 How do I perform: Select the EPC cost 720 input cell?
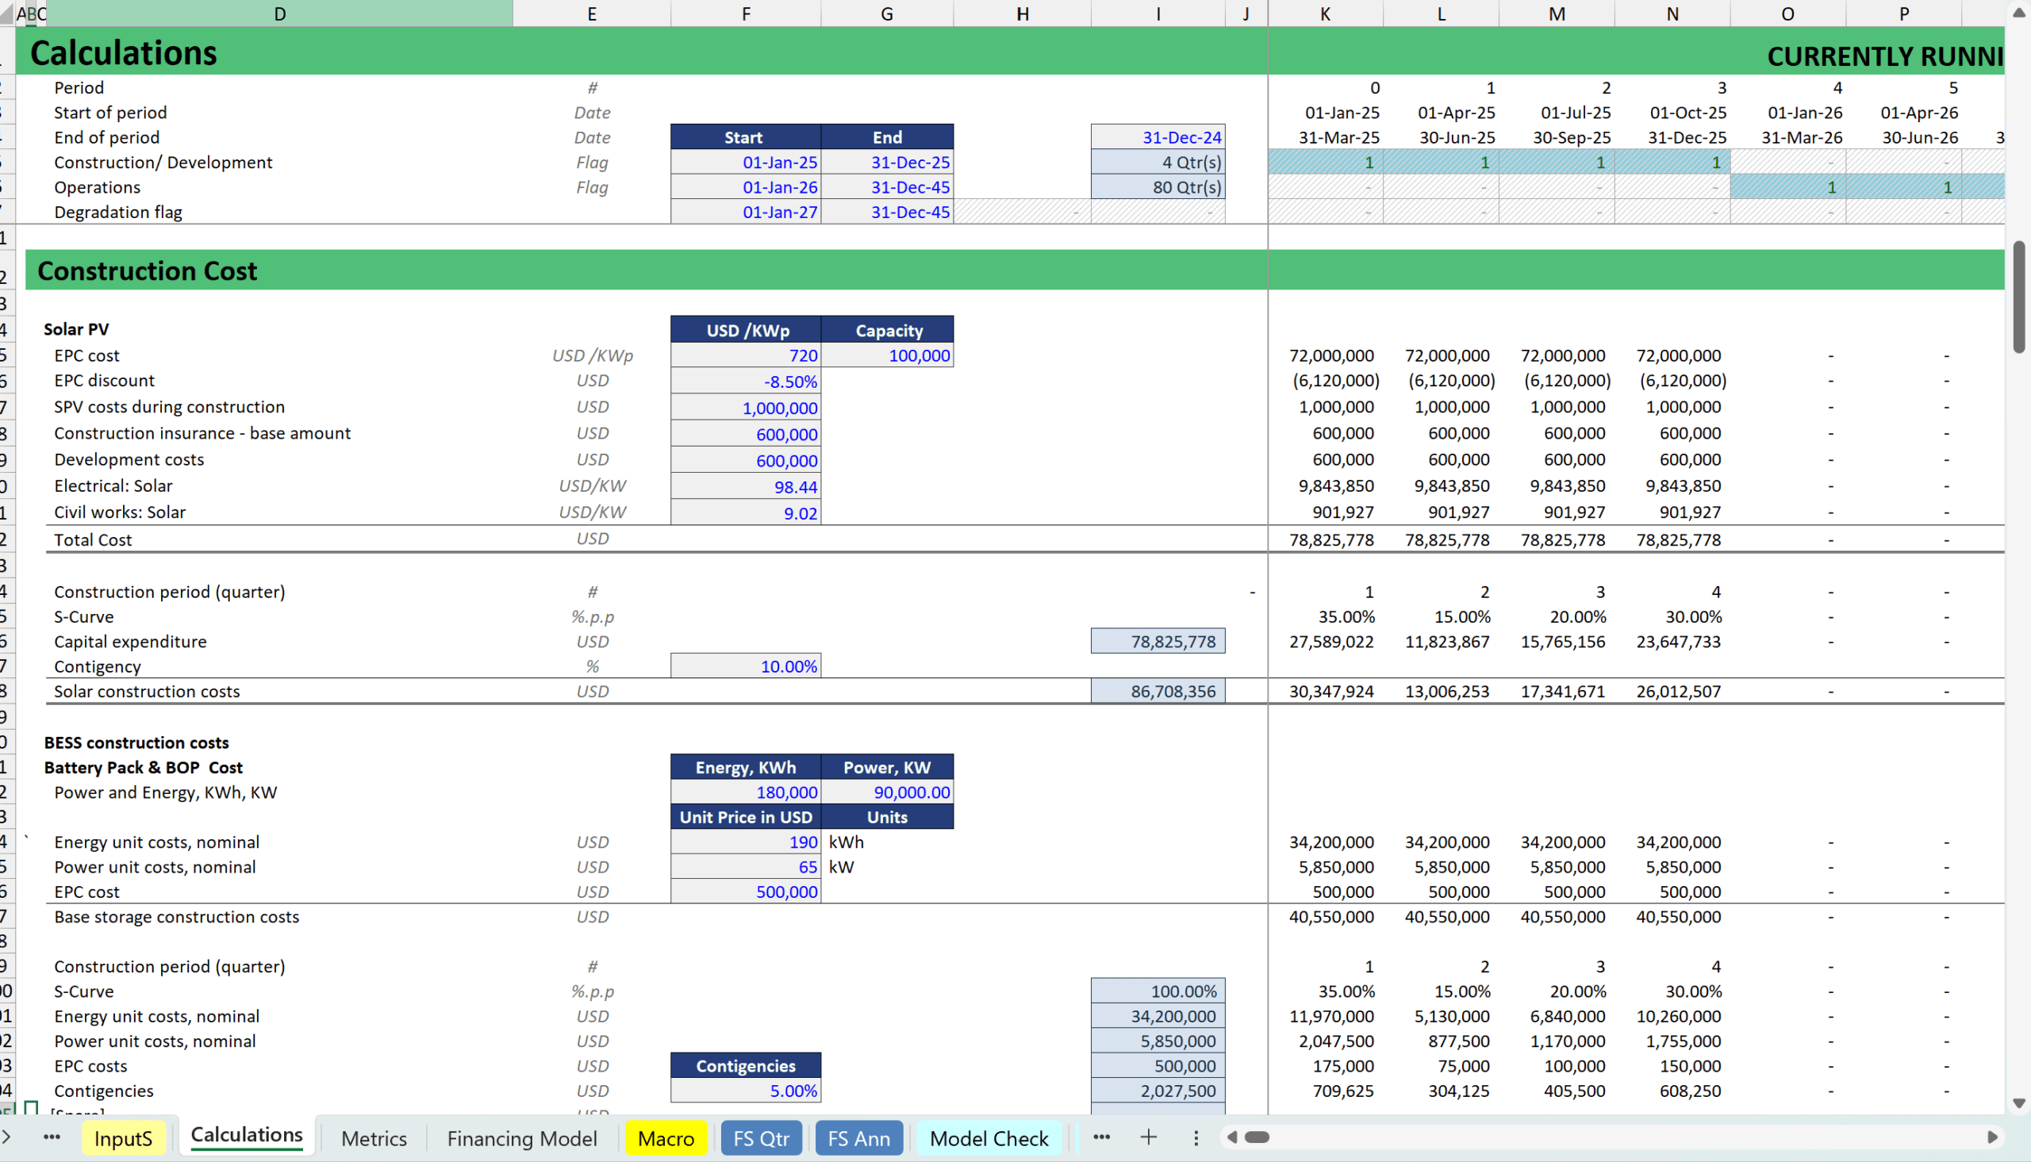(746, 355)
